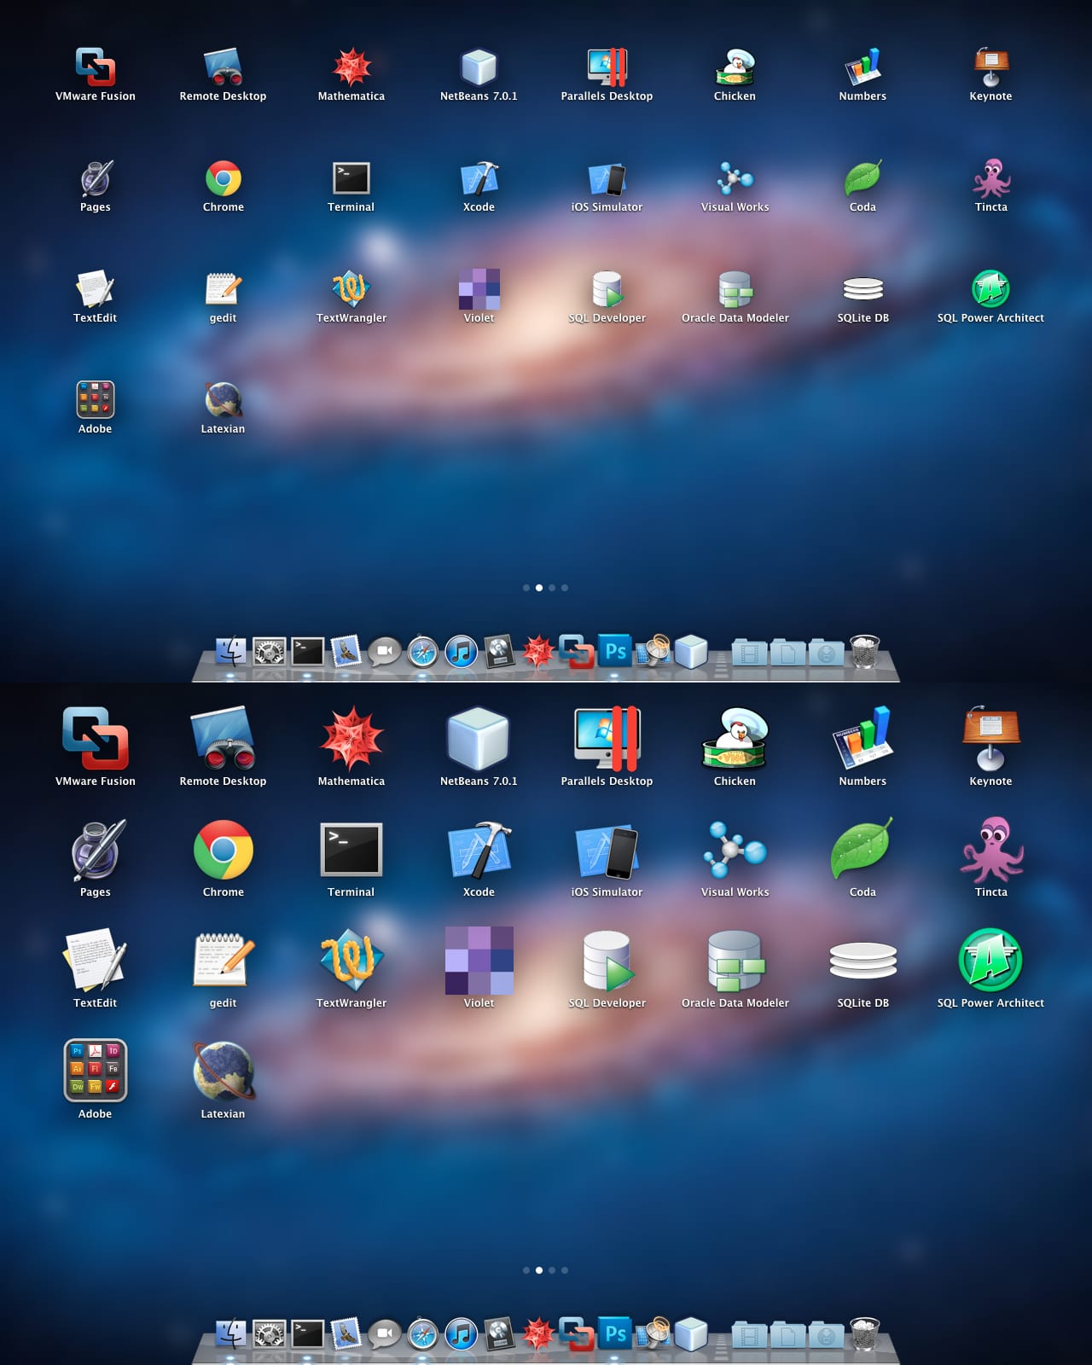The height and width of the screenshot is (1365, 1092).
Task: Launch Xcode from the large-icon Launchpad
Action: [x=479, y=850]
